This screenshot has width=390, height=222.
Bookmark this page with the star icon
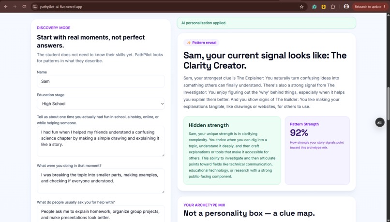tap(301, 7)
